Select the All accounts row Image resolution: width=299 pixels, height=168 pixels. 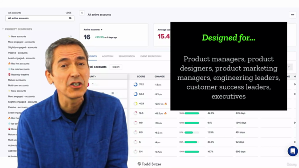click(40, 13)
